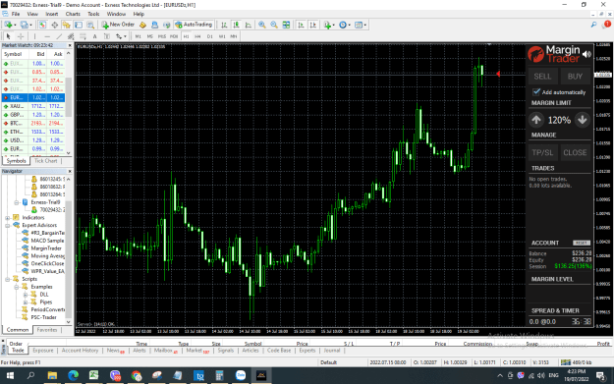
Task: Uncheck the Add automatically checkbox
Action: click(x=536, y=92)
